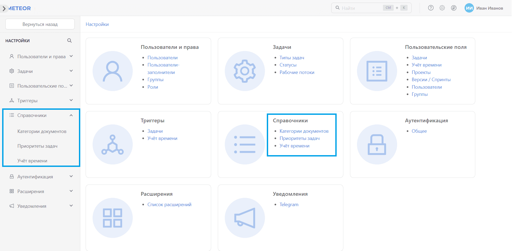Expand Пользователи и права sidebar section
The width and height of the screenshot is (513, 251).
(x=71, y=56)
